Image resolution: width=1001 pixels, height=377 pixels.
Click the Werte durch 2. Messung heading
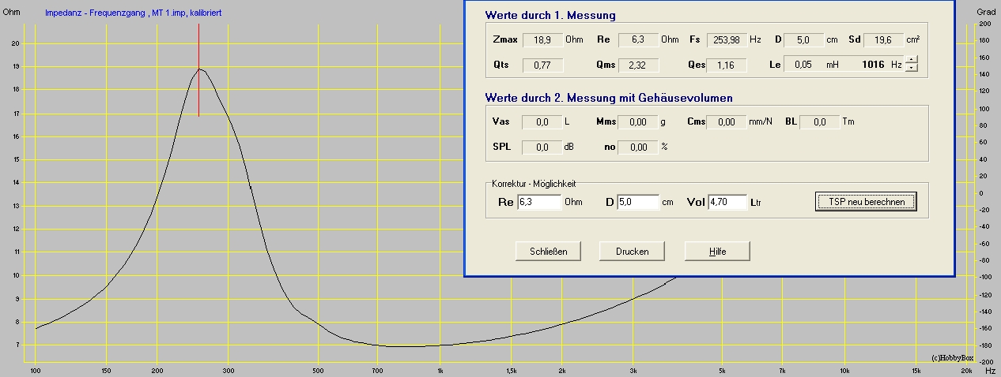tap(609, 98)
